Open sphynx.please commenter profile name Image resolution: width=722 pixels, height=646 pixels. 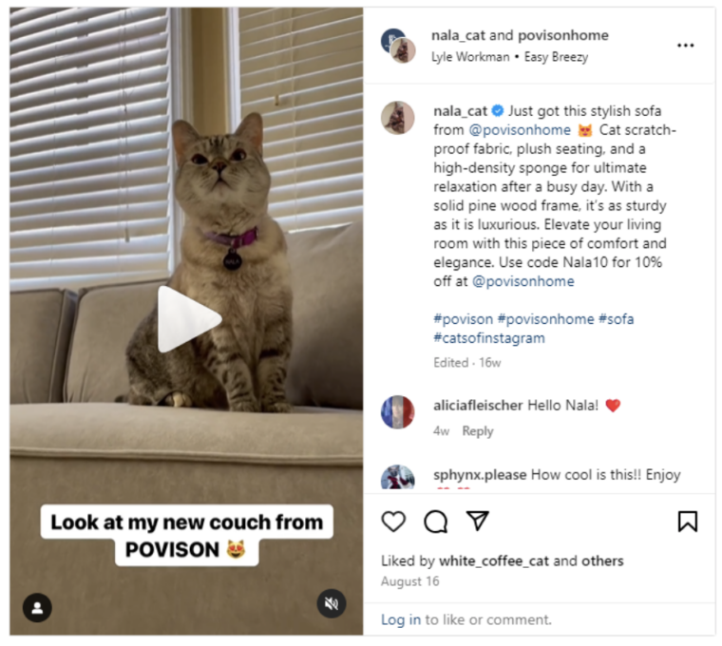480,475
